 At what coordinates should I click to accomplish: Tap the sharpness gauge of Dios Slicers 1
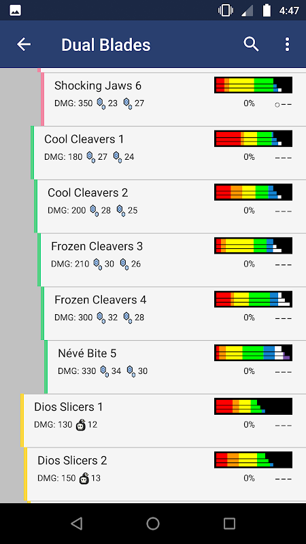pos(253,406)
